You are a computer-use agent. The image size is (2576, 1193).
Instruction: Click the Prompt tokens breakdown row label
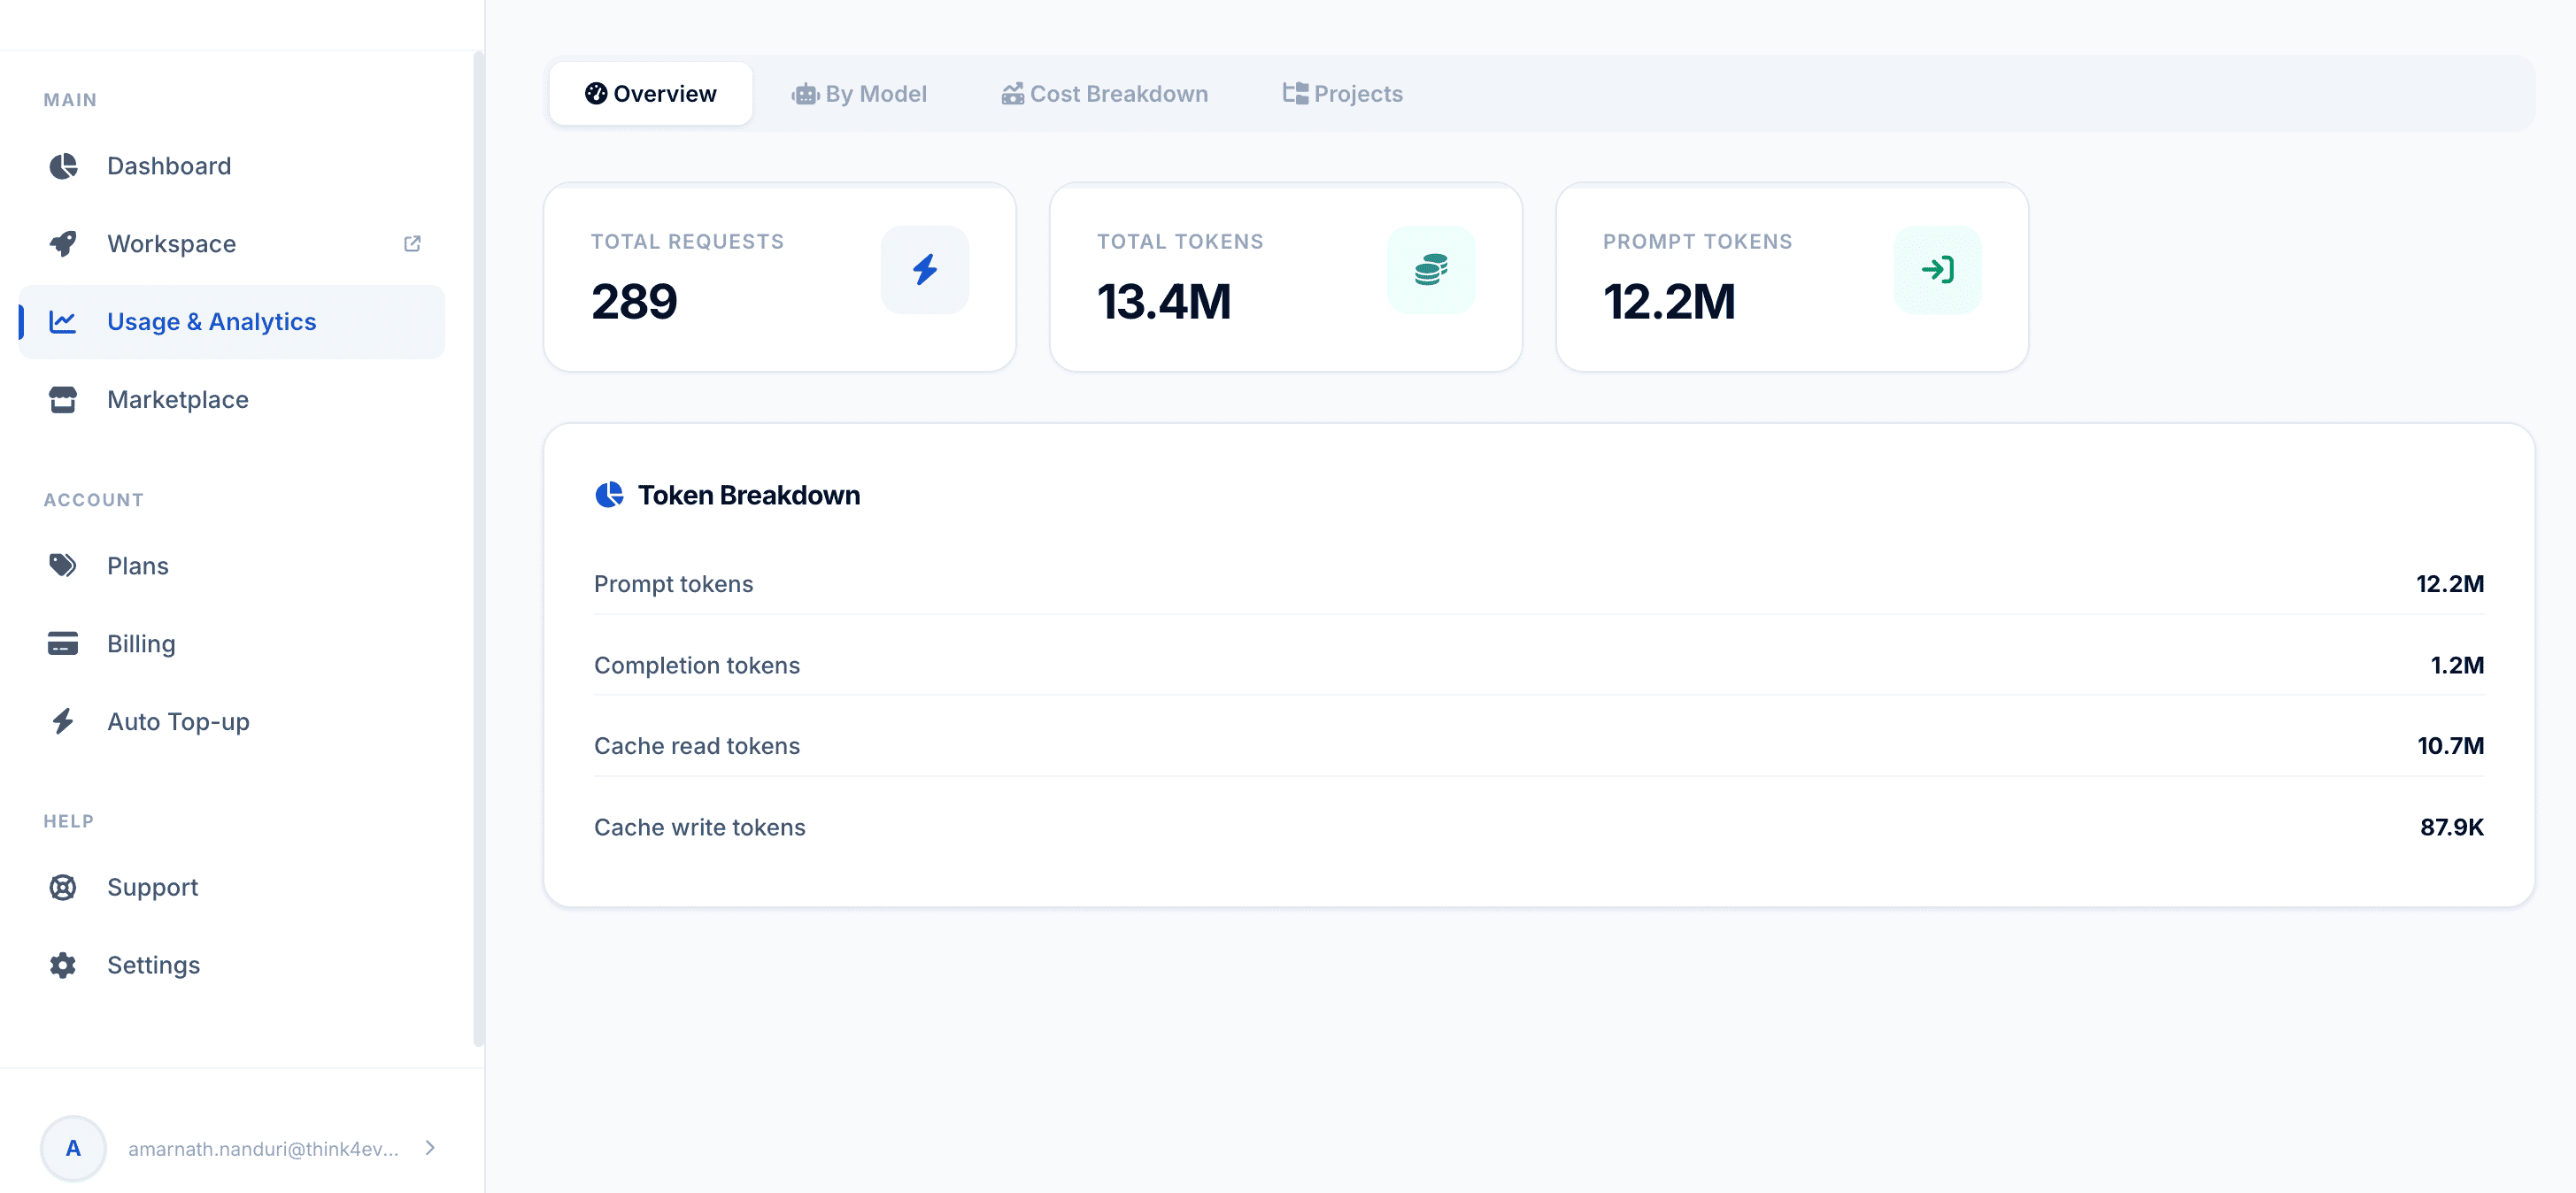point(673,584)
